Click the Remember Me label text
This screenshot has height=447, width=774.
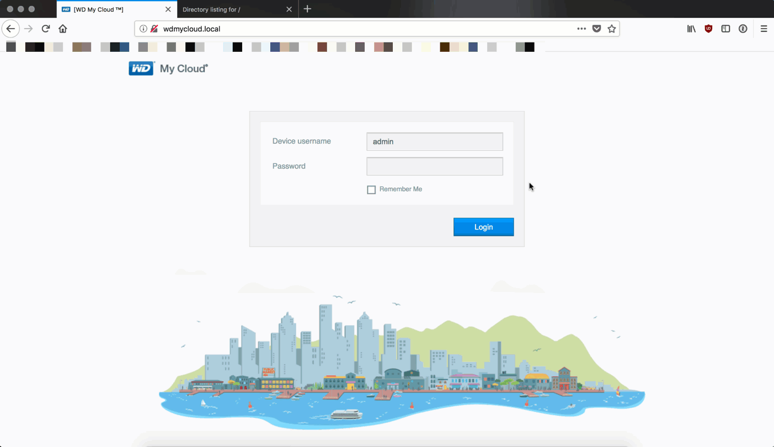click(x=401, y=189)
